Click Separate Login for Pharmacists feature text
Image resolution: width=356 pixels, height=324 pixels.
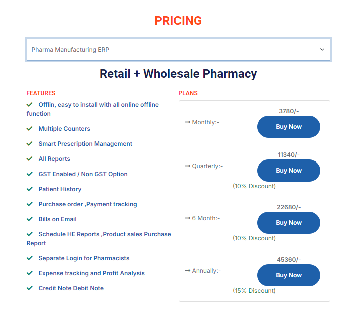coord(84,258)
